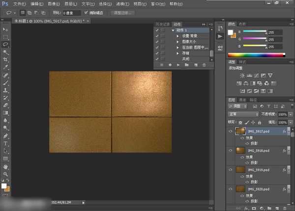This screenshot has height=211, width=295.
Task: Choose the Zoom magnifier tool
Action: [6, 174]
